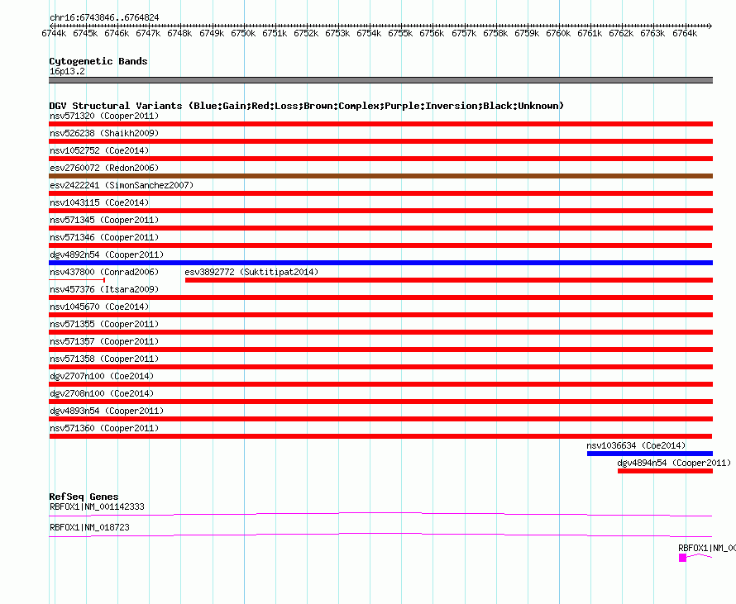Open the RBFOX1|NM_001142333 gene label

click(97, 507)
